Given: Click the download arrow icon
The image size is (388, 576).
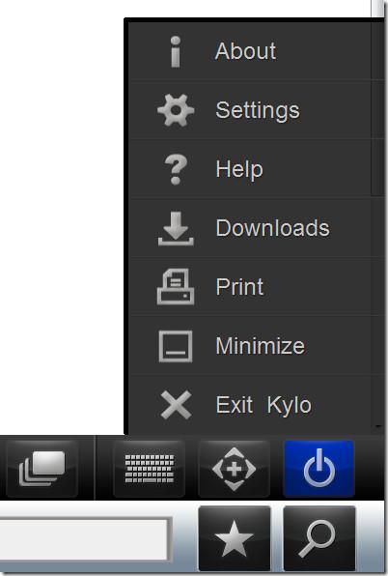Looking at the screenshot, I should 176,228.
